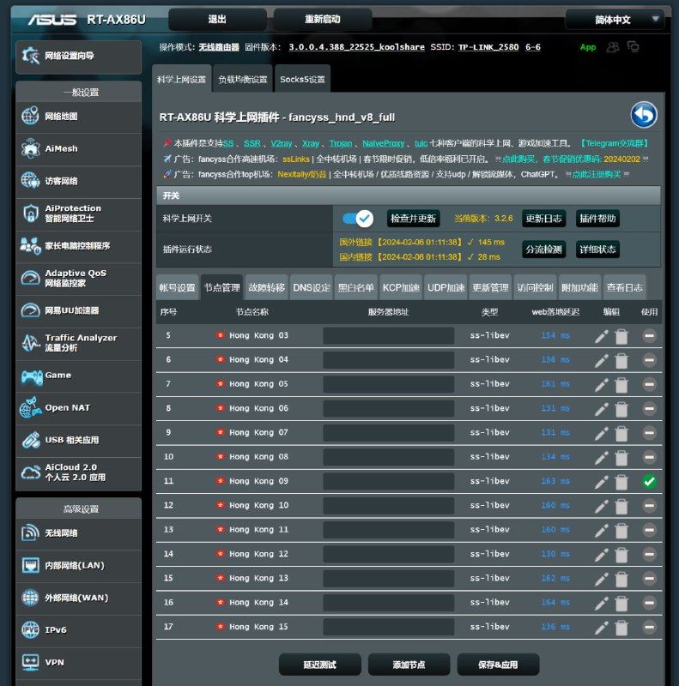Click the users icon beside App

click(612, 47)
